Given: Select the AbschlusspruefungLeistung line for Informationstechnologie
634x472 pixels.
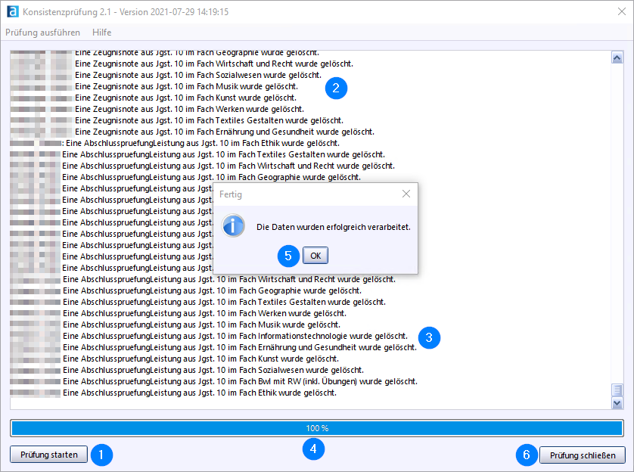Looking at the screenshot, I should pos(235,336).
